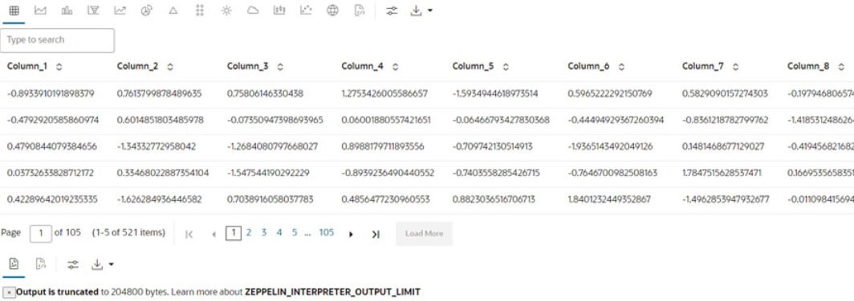The height and width of the screenshot is (301, 854).
Task: Click the page number input box
Action: click(41, 234)
